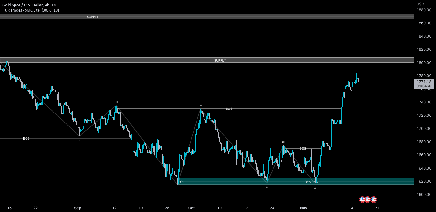The width and height of the screenshot is (436, 212).
Task: Click the Oct label on the time axis
Action: tap(191, 208)
